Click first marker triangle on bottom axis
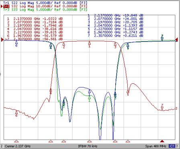180x149 pixels. pos(16,141)
